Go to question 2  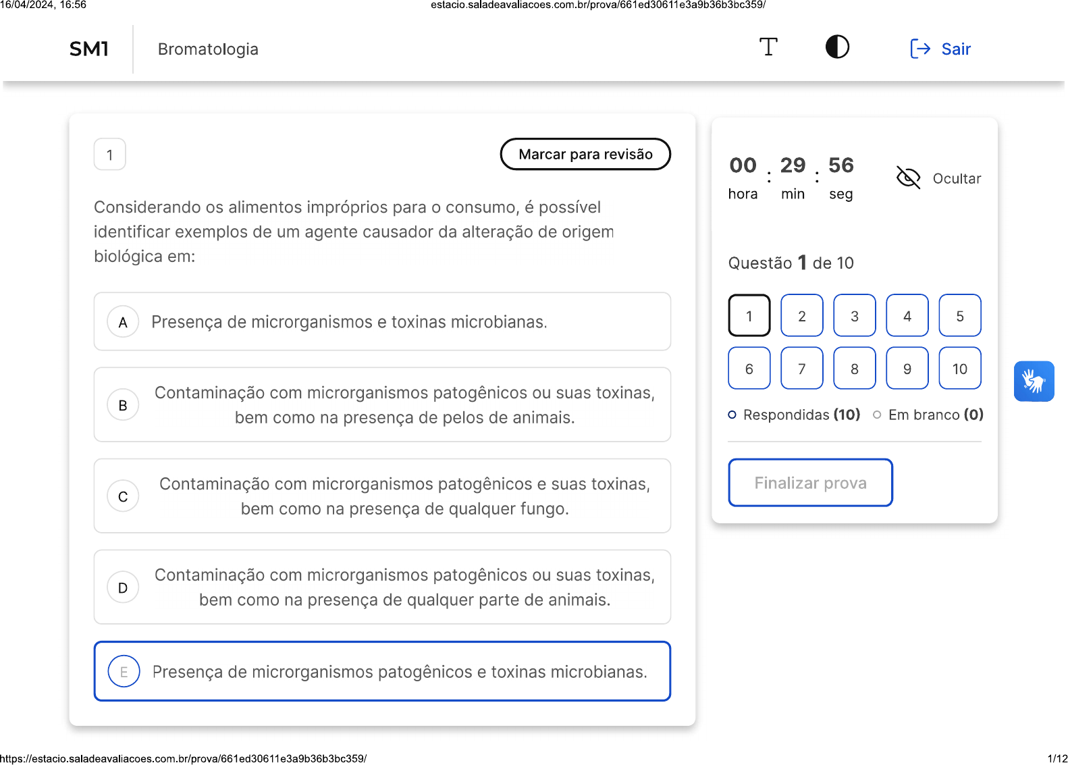click(x=801, y=316)
